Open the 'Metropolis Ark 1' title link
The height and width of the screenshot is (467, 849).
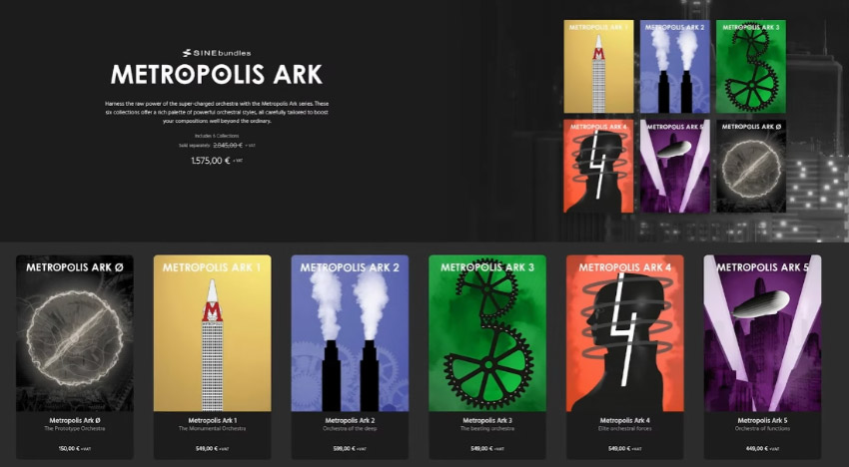click(x=212, y=420)
